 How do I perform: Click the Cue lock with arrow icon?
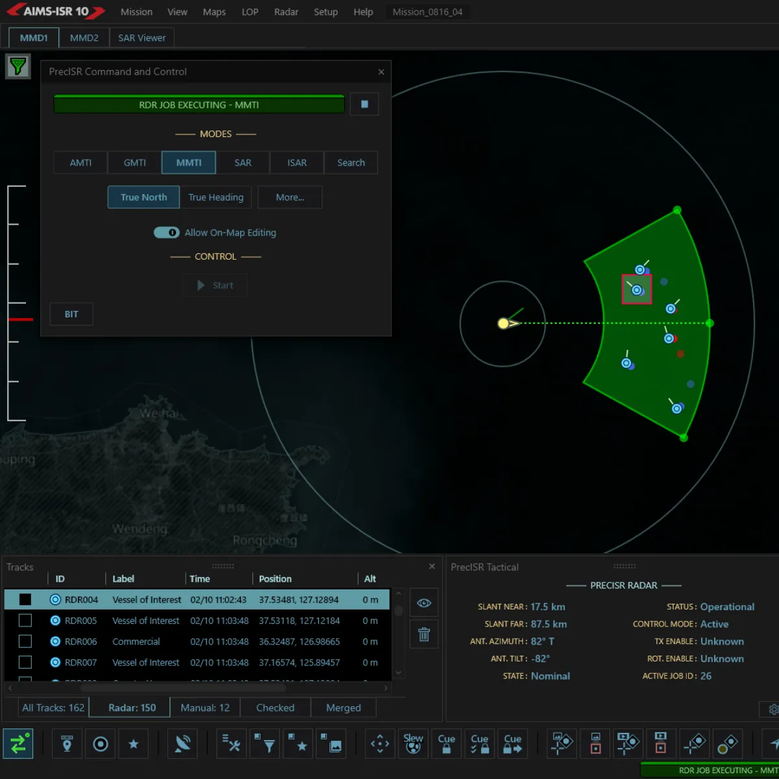click(513, 744)
